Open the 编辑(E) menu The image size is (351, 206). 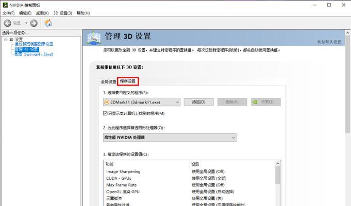pyautogui.click(x=25, y=13)
